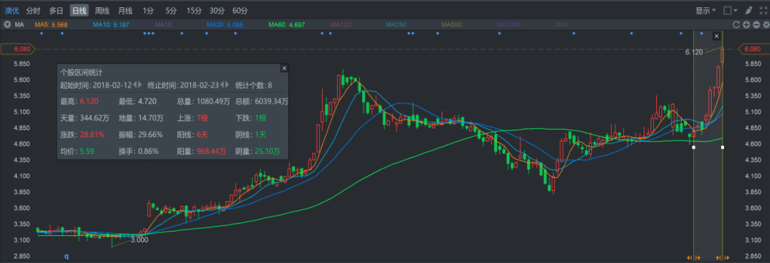The width and height of the screenshot is (770, 263).
Task: Open the brush drawing tool
Action: (748, 10)
